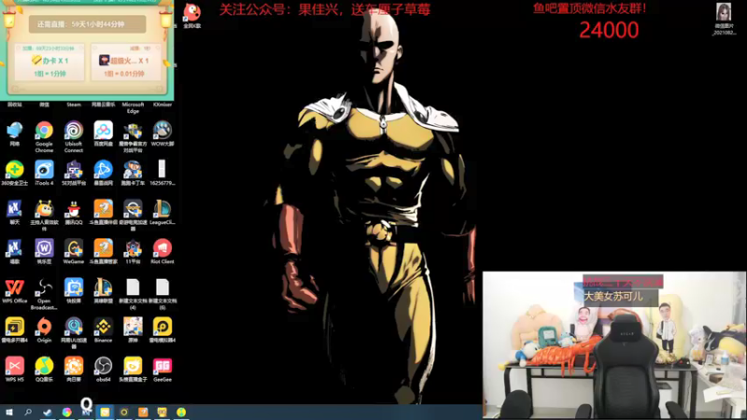Click the Microsoft Edge desktop label
The image size is (747, 420).
coord(133,107)
